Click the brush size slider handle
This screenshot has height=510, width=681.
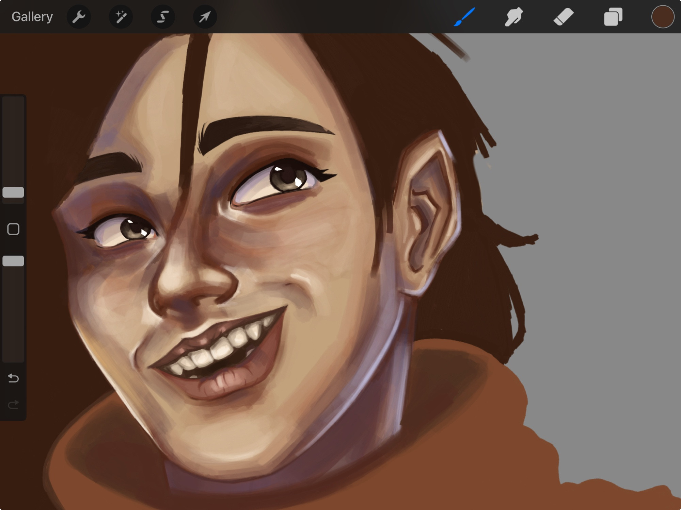click(13, 192)
